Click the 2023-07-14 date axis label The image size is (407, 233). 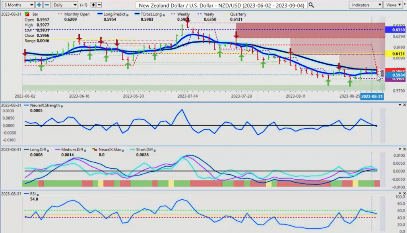click(188, 96)
